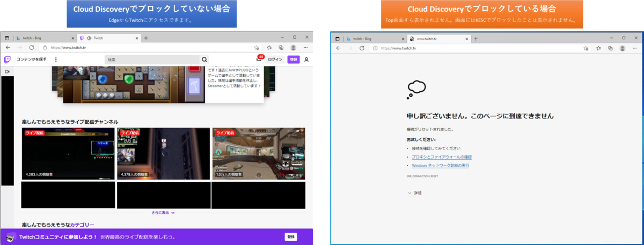
Task: Click the right Edge address bar URL
Action: click(x=398, y=48)
